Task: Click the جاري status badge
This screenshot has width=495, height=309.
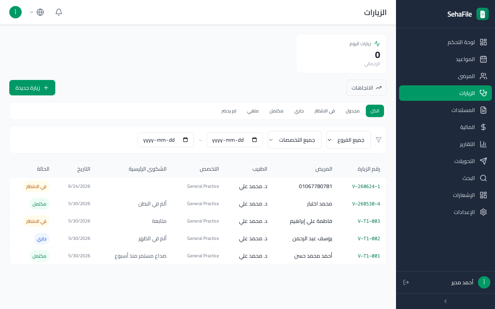Action: tap(42, 239)
